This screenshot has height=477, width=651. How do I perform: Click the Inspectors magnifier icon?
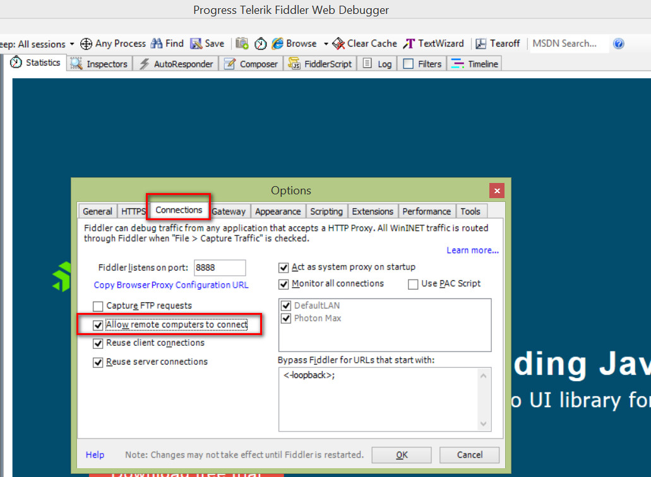pos(76,64)
